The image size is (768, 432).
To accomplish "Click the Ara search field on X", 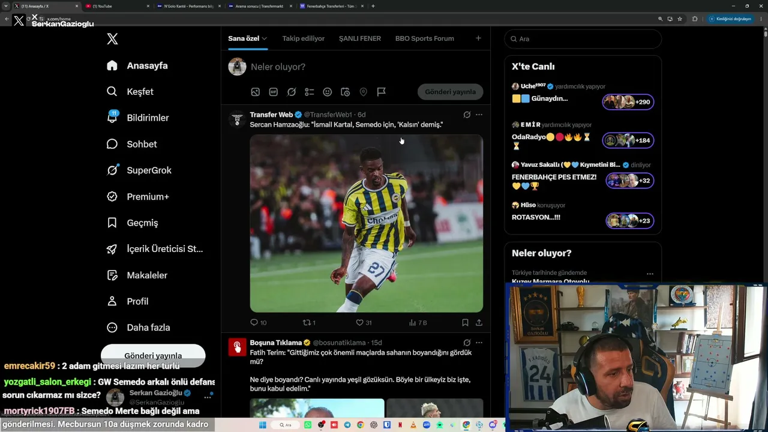I will (583, 39).
